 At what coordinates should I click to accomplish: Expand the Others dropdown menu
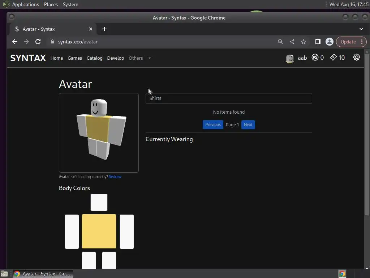[140, 58]
